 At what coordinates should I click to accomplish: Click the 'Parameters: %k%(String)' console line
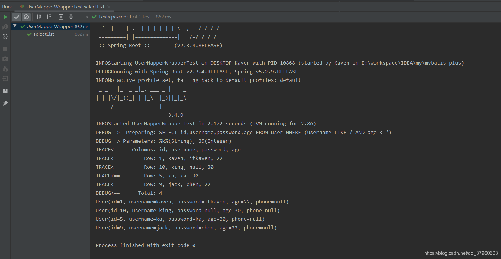click(163, 141)
